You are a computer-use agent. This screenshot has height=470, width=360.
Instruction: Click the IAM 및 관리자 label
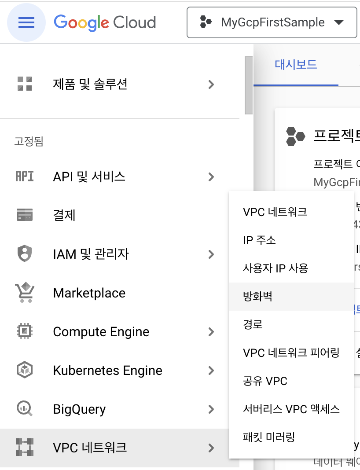point(91,254)
